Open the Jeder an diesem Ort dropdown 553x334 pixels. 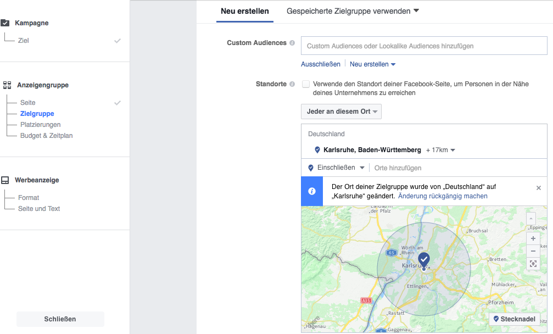click(341, 112)
